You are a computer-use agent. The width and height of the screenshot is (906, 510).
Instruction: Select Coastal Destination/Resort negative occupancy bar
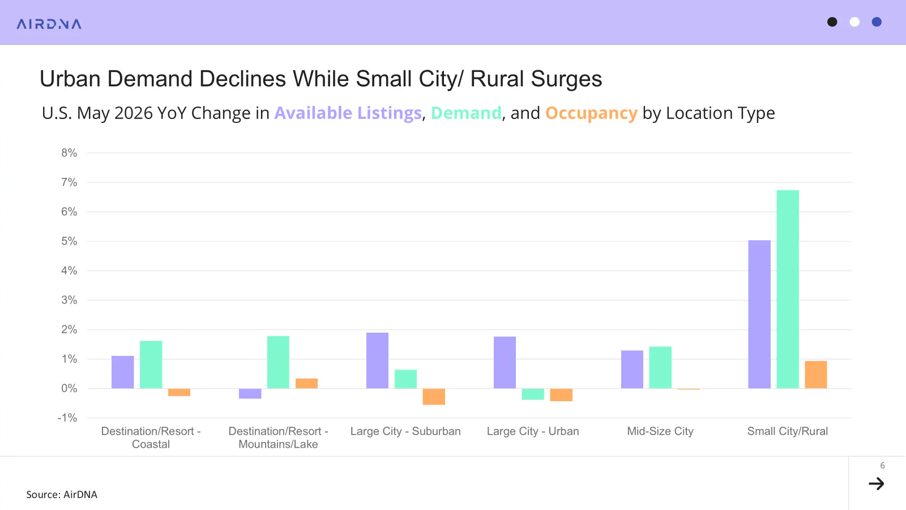[179, 392]
